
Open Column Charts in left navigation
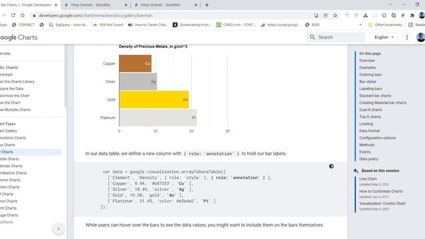pos(10,180)
